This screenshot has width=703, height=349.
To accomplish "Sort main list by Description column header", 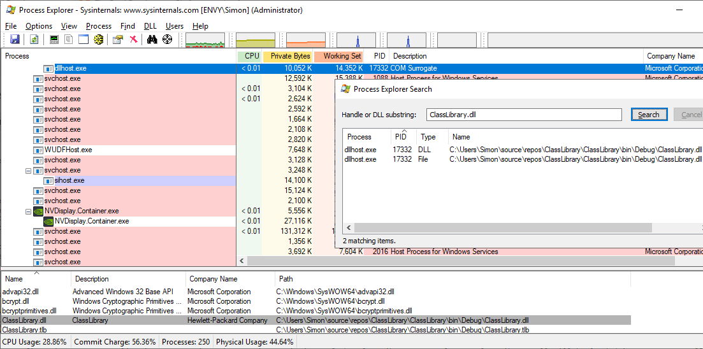I will coord(516,56).
